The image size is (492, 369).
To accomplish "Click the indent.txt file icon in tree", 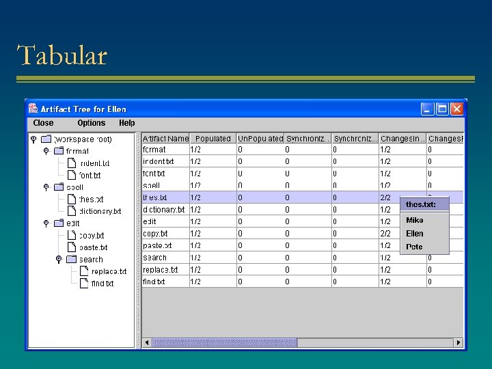I will pyautogui.click(x=72, y=163).
